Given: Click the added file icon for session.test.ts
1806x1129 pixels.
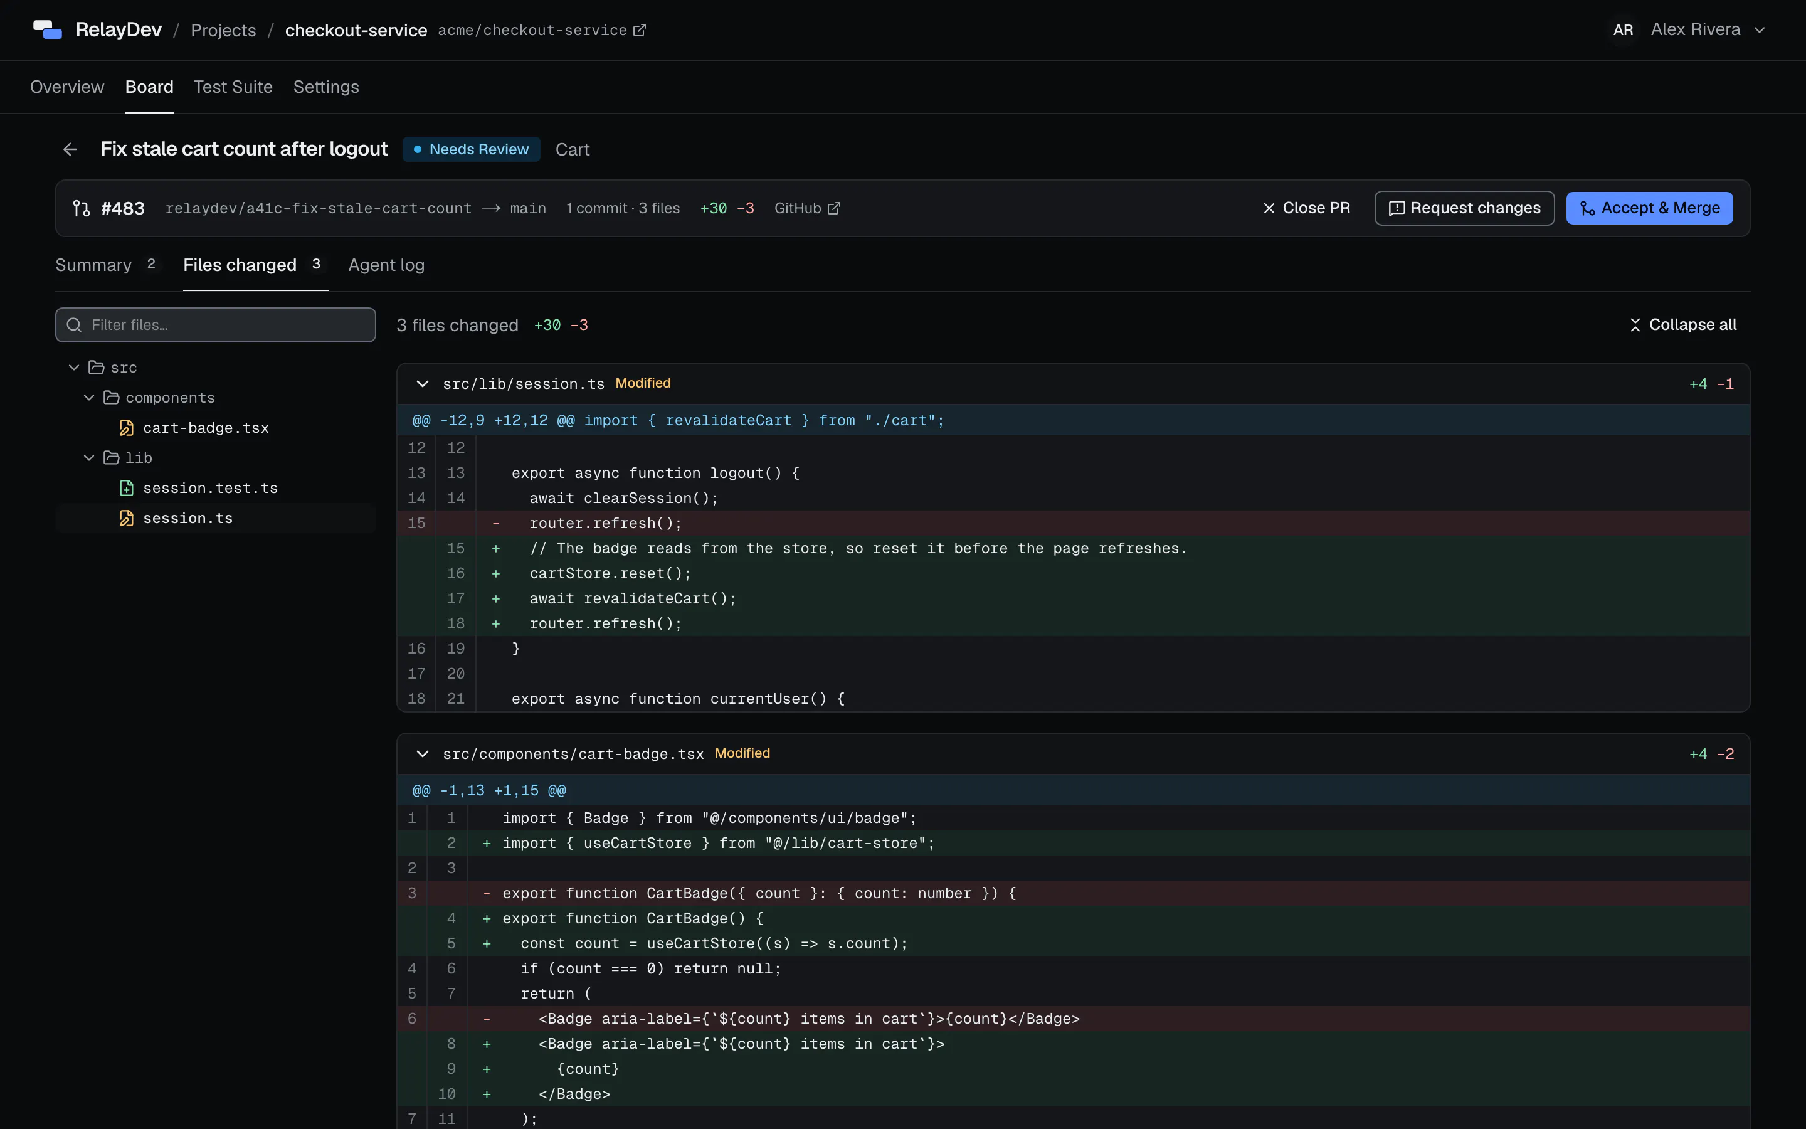Looking at the screenshot, I should coord(127,489).
